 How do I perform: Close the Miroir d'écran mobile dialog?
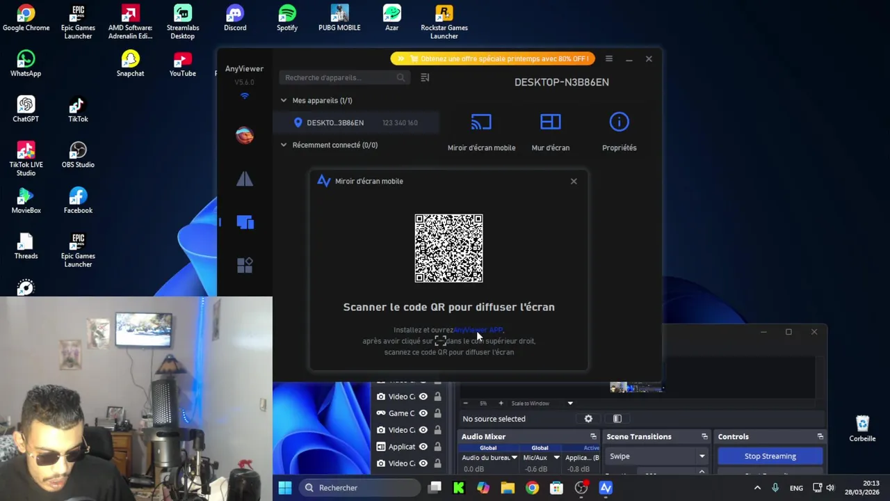[574, 181]
